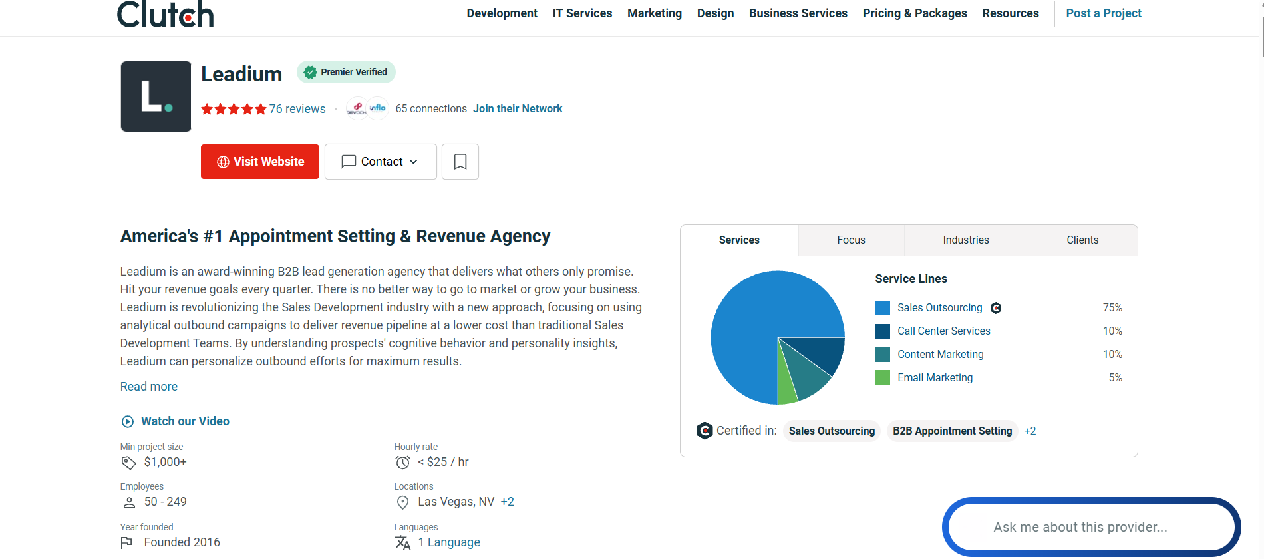Expand the Contact dropdown button
1264x559 pixels.
381,162
